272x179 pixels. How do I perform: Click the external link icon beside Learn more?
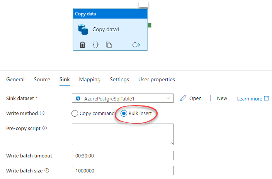point(267,99)
